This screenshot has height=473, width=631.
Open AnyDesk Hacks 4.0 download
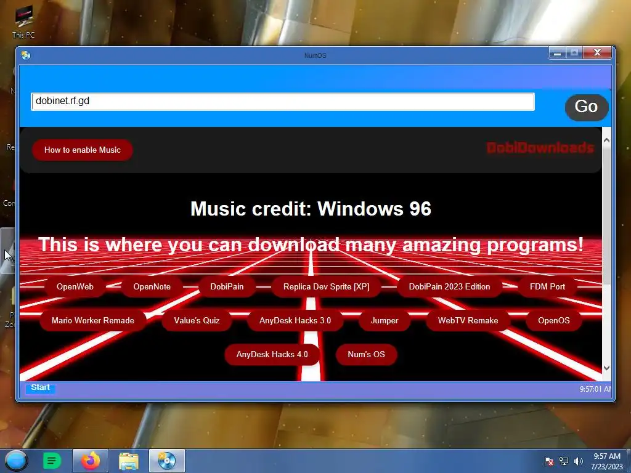[272, 354]
